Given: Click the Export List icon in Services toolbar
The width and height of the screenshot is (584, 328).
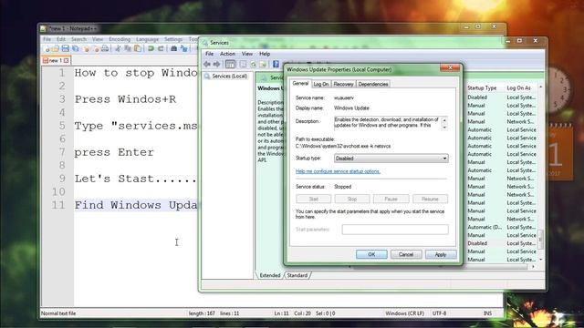Looking at the screenshot, I should point(263,65).
